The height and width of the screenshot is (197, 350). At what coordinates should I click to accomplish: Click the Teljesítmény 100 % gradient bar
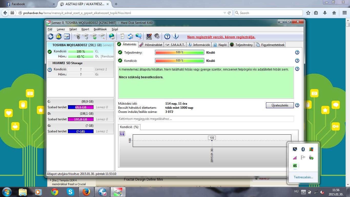(x=179, y=52)
